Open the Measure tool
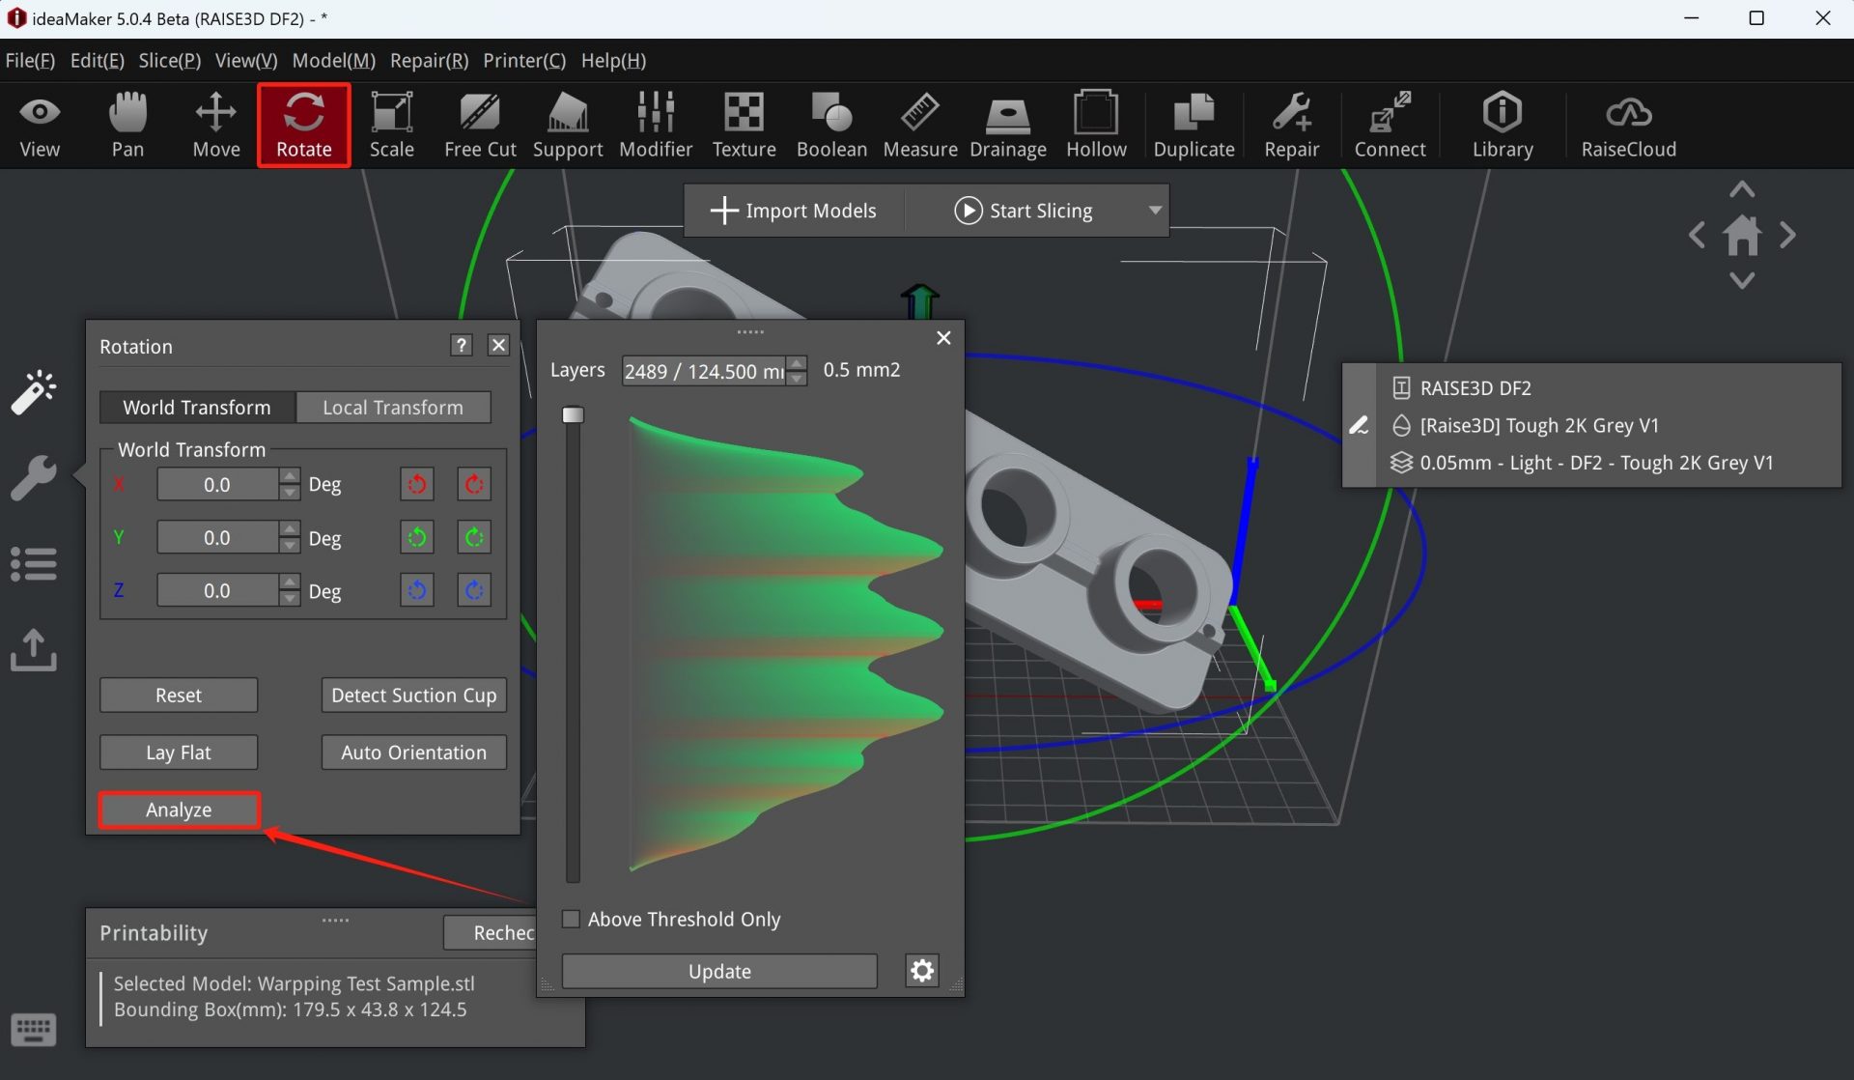 click(x=919, y=126)
